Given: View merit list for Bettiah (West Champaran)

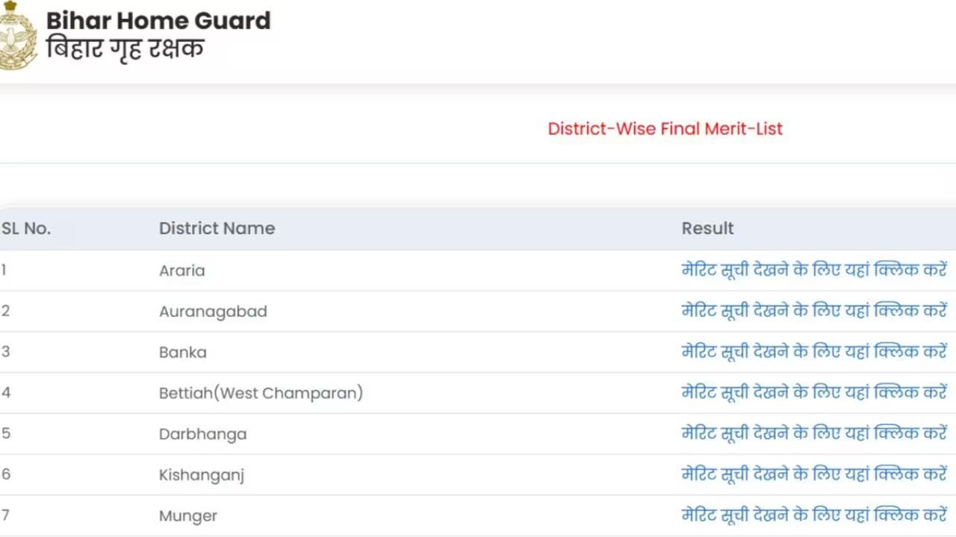Looking at the screenshot, I should (814, 392).
